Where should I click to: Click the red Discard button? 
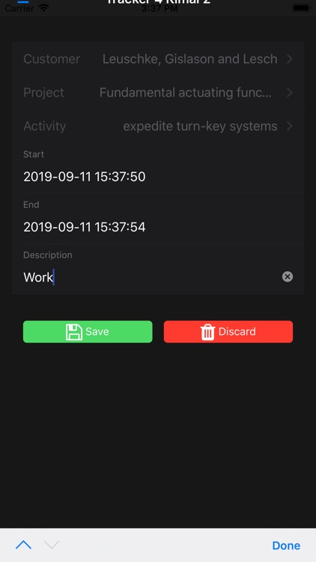228,332
